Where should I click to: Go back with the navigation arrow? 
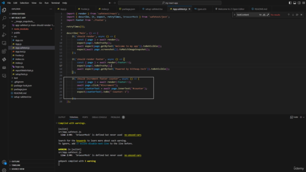pos(110,3)
